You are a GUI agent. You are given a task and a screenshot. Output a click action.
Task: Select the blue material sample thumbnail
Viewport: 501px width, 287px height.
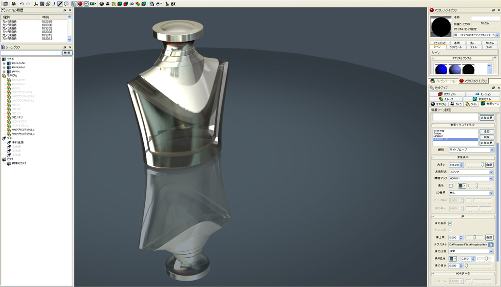tap(441, 69)
